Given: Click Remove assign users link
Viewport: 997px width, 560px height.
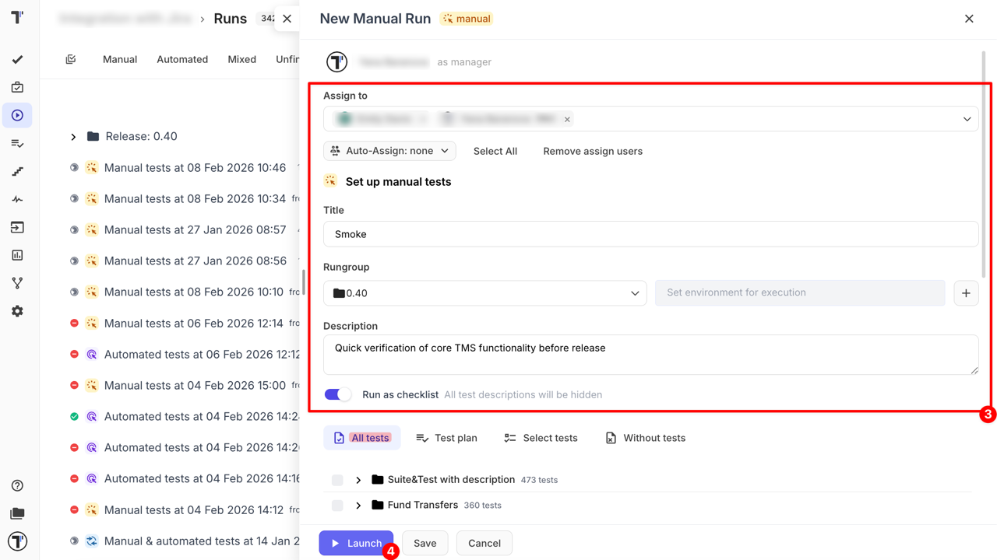Looking at the screenshot, I should click(x=592, y=151).
